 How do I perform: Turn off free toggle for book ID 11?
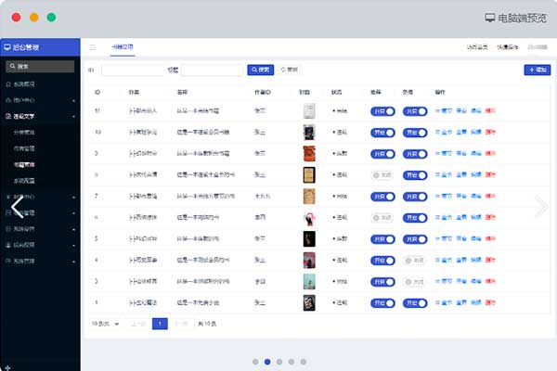pyautogui.click(x=415, y=111)
